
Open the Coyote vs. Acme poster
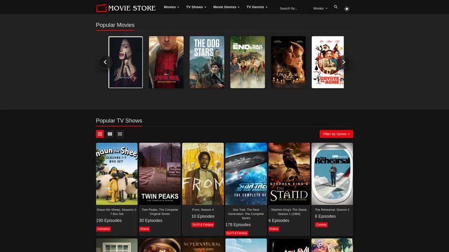pyautogui.click(x=327, y=62)
